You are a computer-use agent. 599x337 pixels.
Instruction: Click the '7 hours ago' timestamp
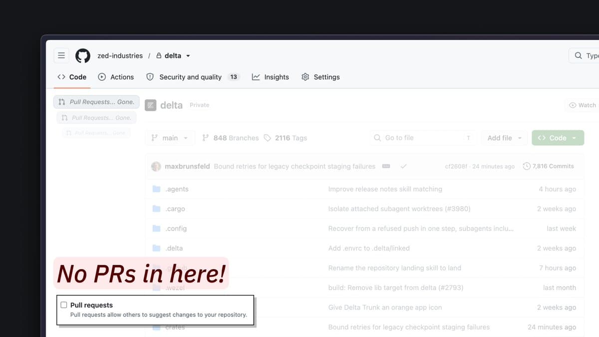point(557,268)
